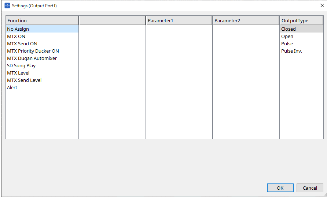Click the Parameter2 column header

(246, 20)
